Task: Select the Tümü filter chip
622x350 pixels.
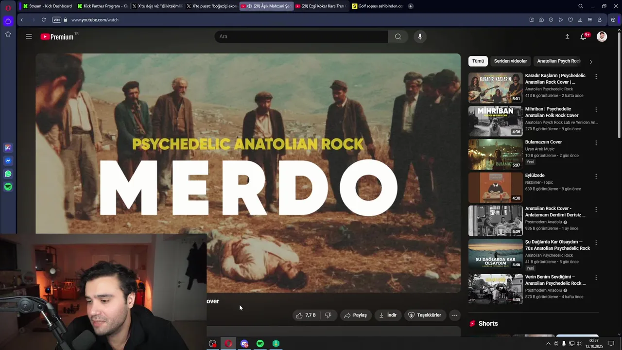Action: click(478, 61)
